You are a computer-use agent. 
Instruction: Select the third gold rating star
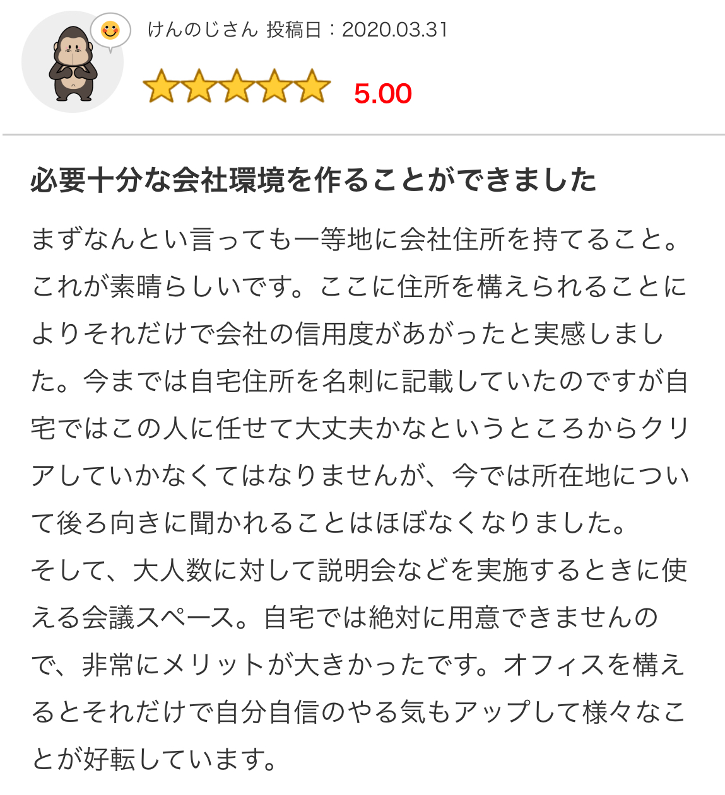pyautogui.click(x=237, y=86)
